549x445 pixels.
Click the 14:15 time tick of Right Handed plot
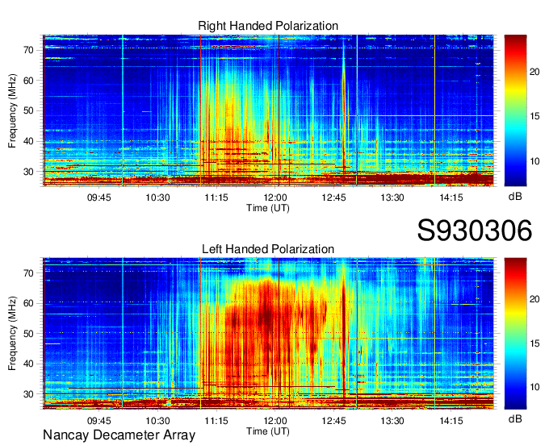451,198
